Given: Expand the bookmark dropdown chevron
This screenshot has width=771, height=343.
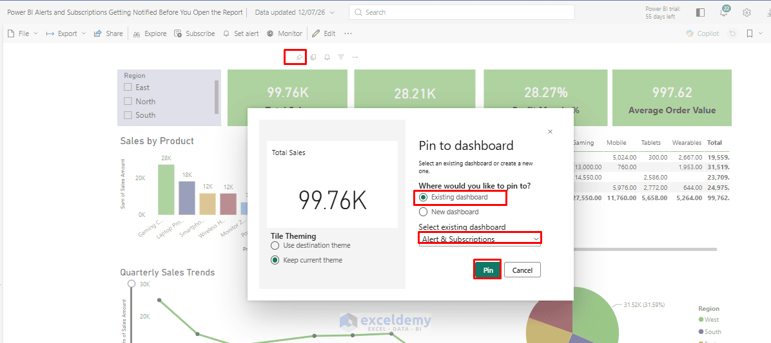Looking at the screenshot, I should 760,33.
